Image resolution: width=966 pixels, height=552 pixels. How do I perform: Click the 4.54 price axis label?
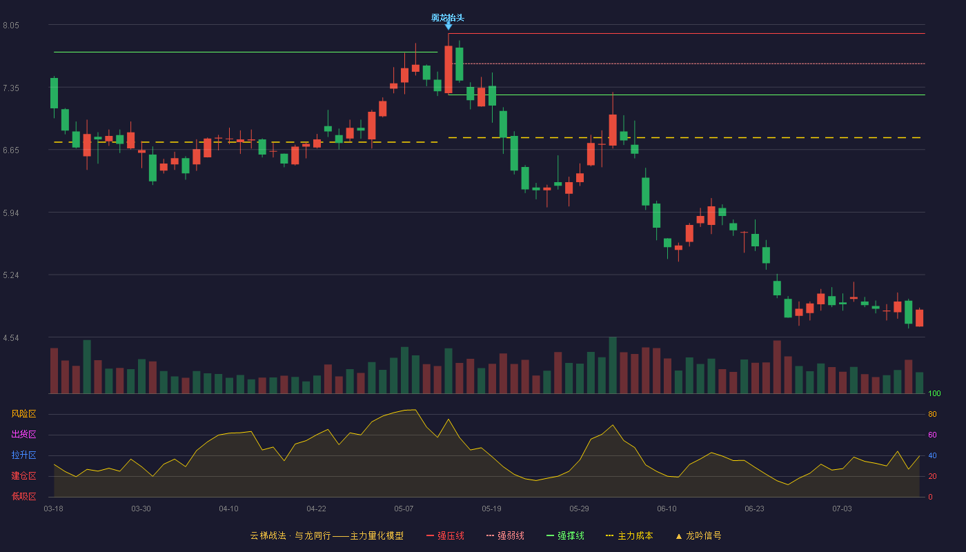click(x=11, y=338)
